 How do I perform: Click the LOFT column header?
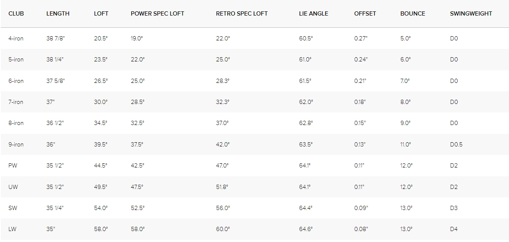coord(101,13)
